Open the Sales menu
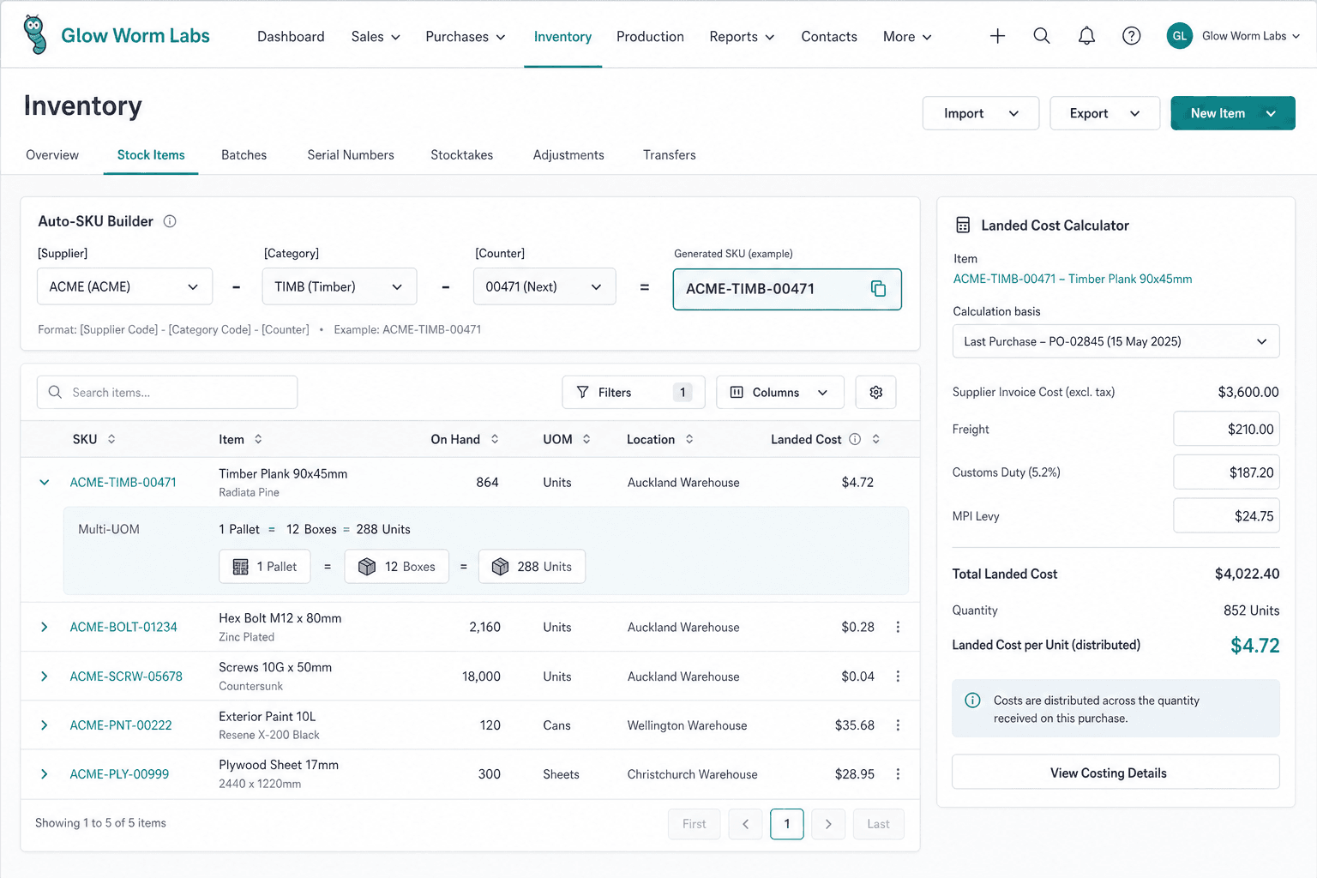This screenshot has width=1317, height=878. point(376,36)
